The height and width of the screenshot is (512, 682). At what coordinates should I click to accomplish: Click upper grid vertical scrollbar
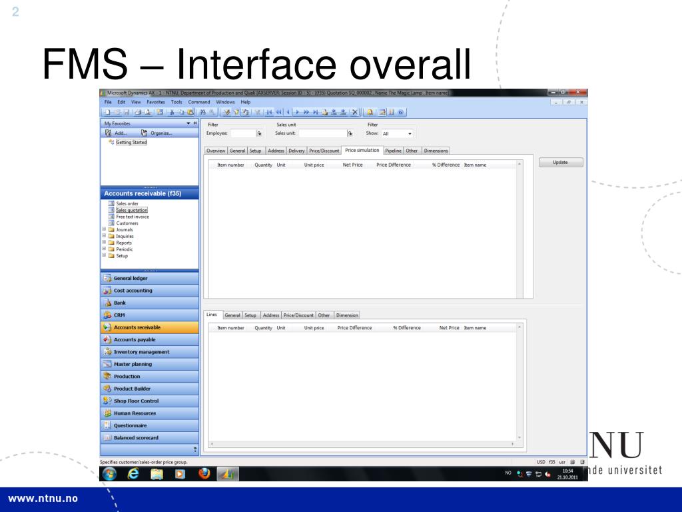(519, 229)
